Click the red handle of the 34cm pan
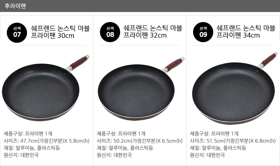The height and width of the screenshot is (166, 280). point(269,60)
